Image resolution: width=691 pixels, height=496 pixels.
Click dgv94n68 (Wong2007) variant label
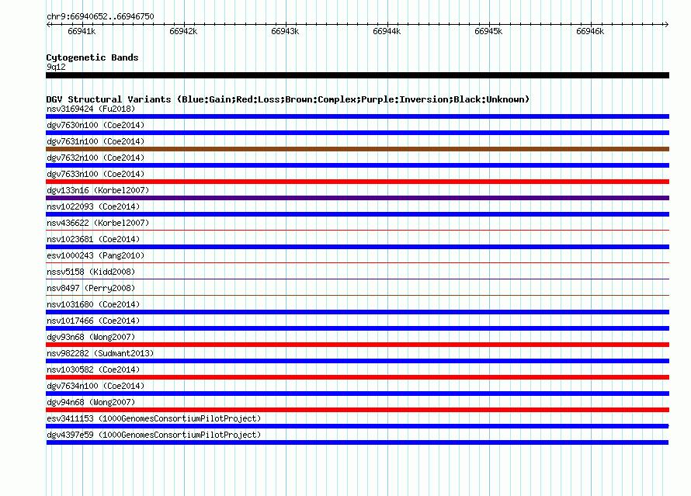91,402
